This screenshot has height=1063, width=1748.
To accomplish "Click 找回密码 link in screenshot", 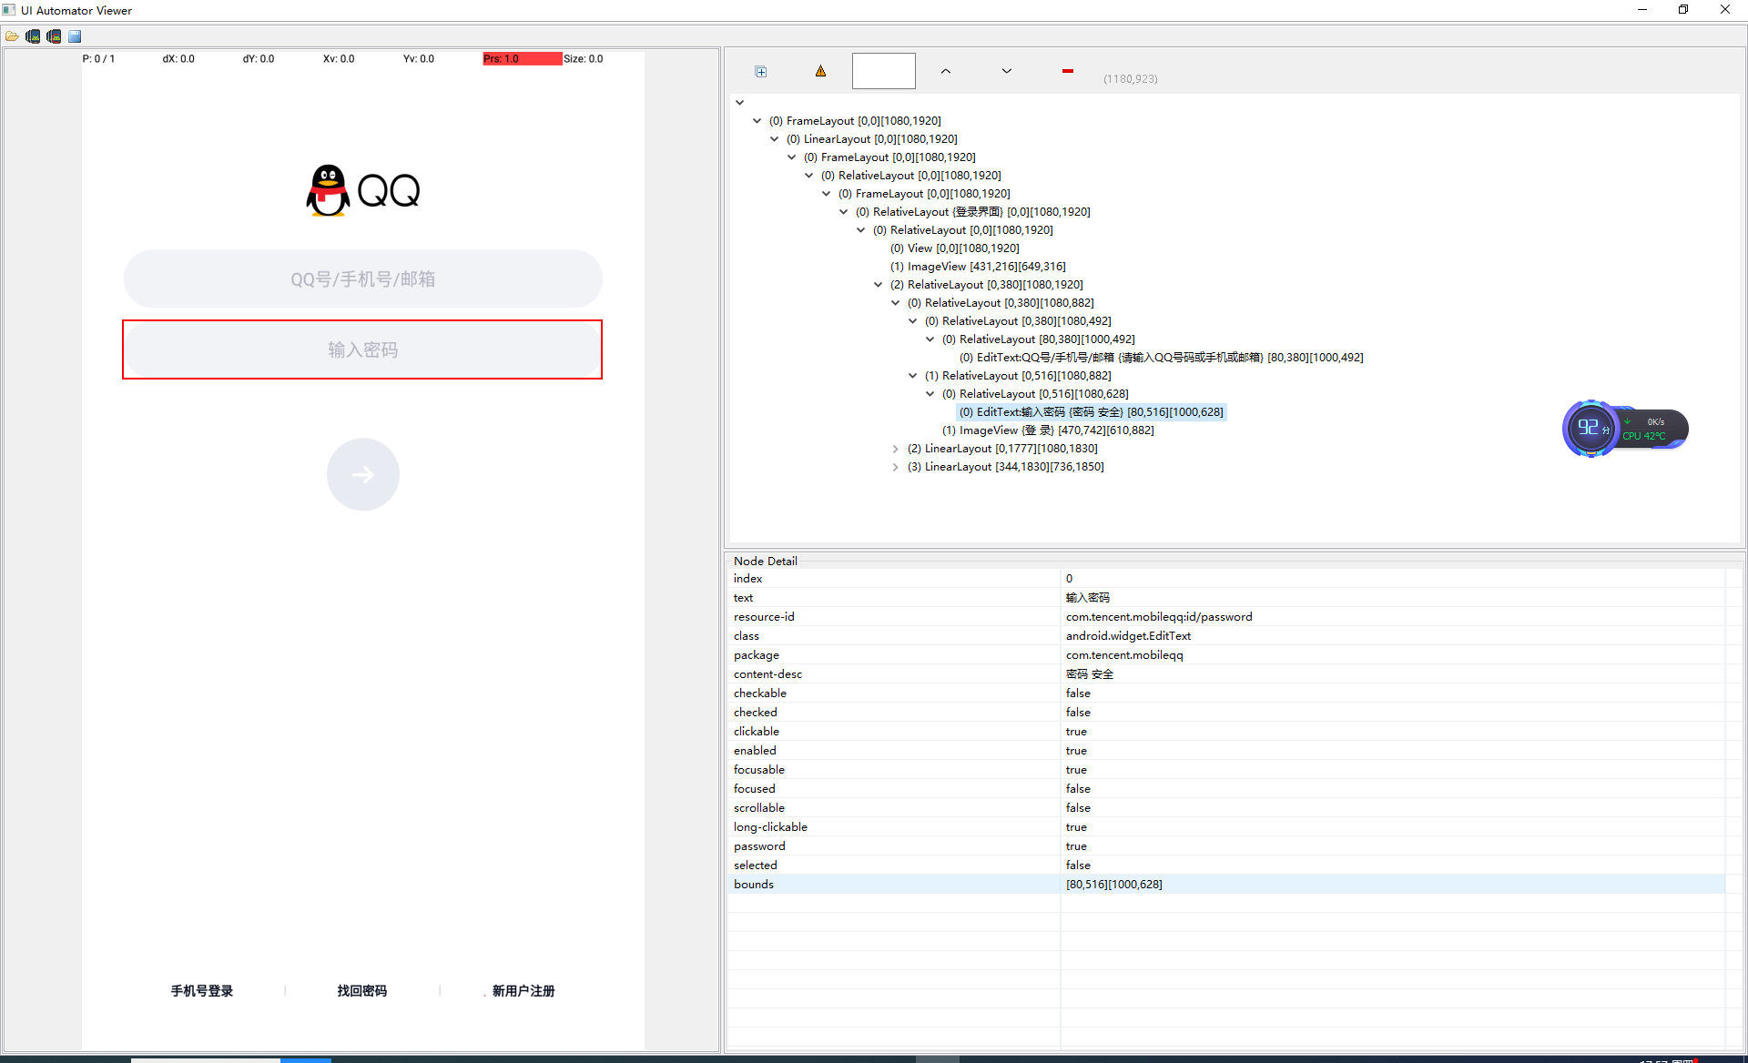I will [x=361, y=990].
